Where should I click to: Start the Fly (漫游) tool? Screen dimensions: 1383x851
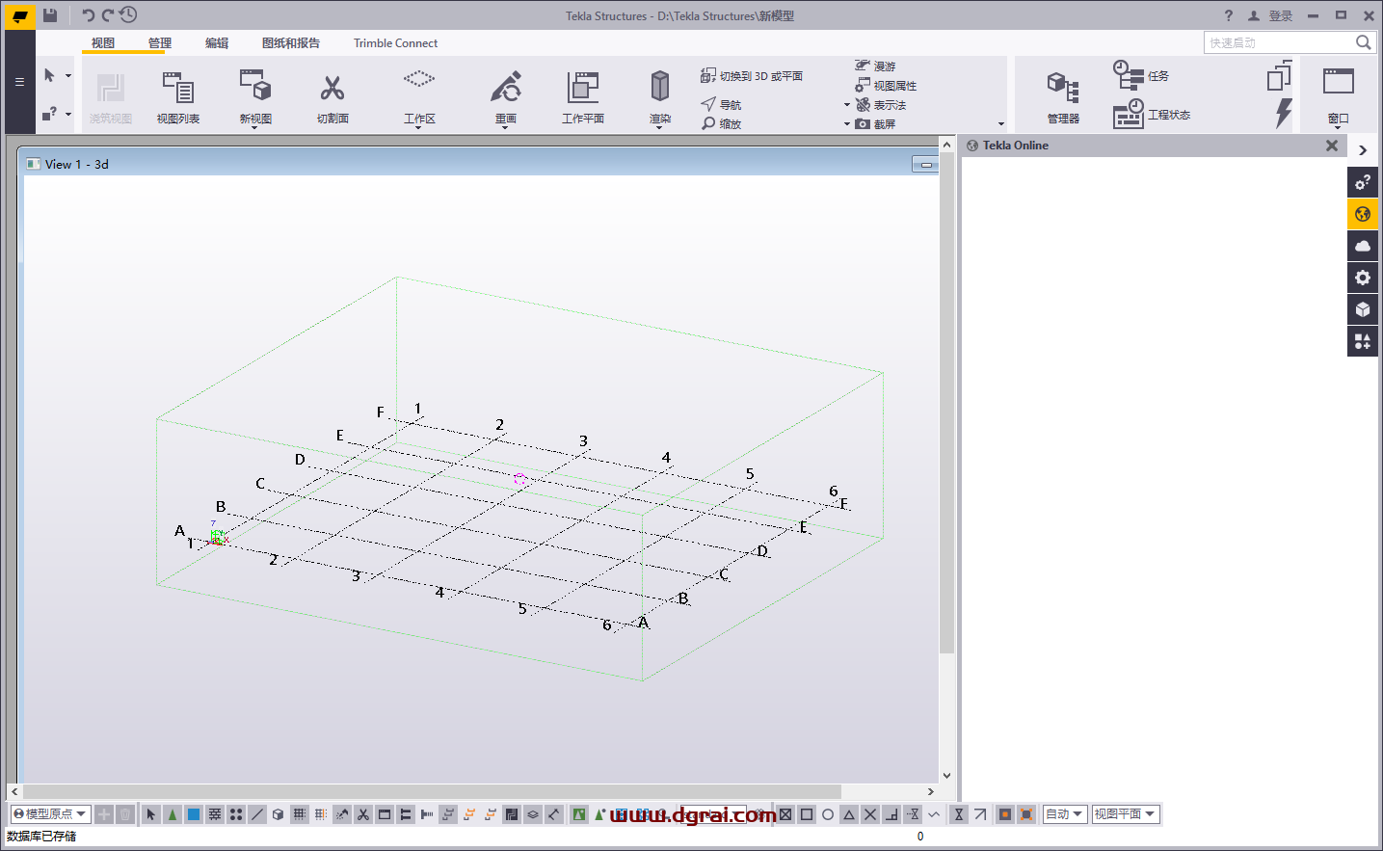(x=875, y=66)
